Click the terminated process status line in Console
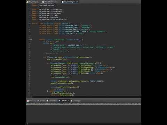 coord(83,103)
